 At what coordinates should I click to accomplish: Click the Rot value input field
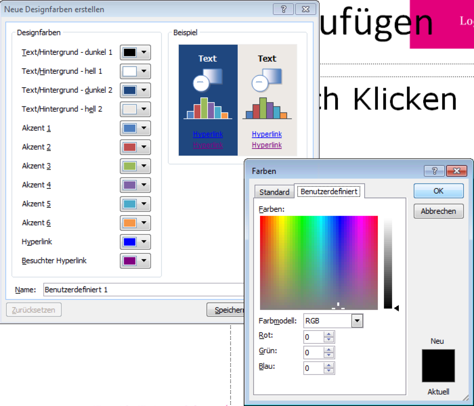313,337
